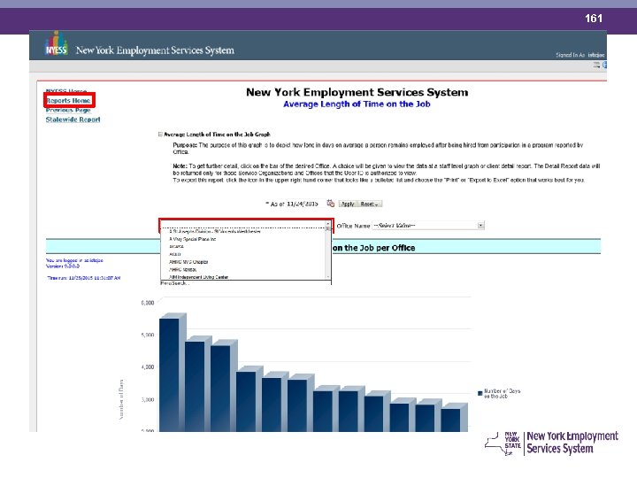
Task: Pick 'AIM Independent Living Center' list entry
Action: 199,277
